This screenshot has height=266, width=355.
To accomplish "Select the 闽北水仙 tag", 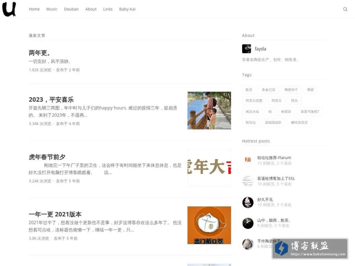I will (x=252, y=111).
